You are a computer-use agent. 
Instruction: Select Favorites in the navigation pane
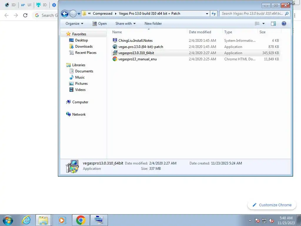(79, 34)
